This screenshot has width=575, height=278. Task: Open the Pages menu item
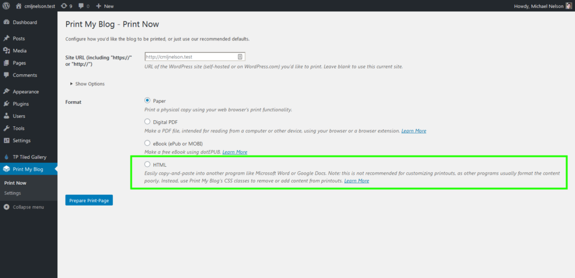pos(19,63)
